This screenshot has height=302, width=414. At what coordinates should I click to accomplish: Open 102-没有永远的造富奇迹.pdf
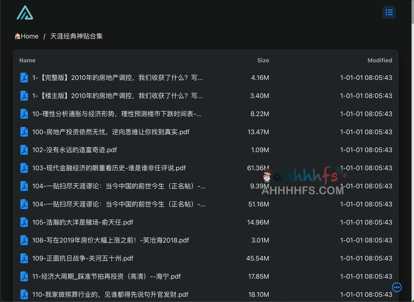(x=75, y=150)
